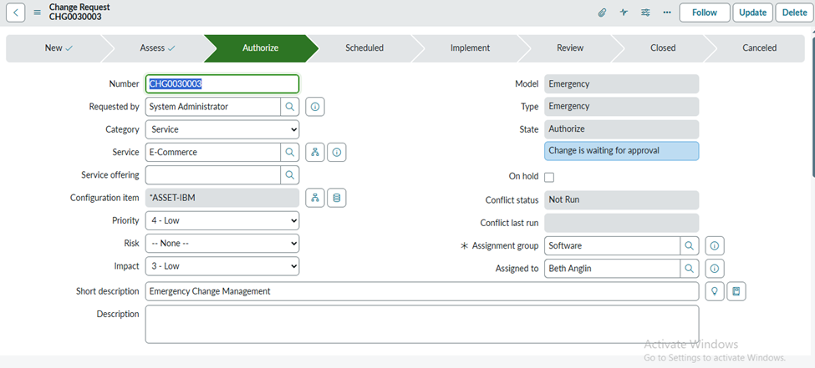Click the lightbulb icon beside Short description
The height and width of the screenshot is (368, 815).
click(x=715, y=291)
